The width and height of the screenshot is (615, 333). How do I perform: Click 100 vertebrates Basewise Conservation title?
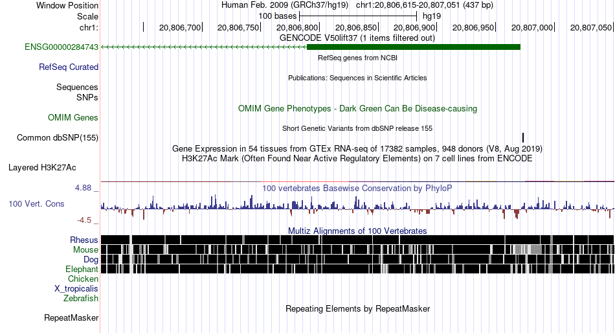tap(357, 188)
